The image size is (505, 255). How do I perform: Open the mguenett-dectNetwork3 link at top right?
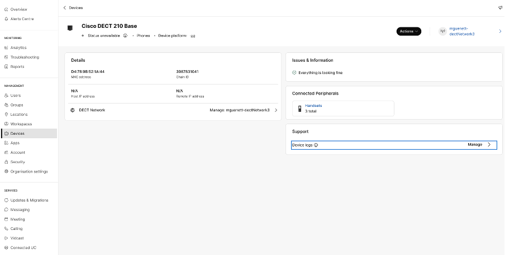pos(462,31)
